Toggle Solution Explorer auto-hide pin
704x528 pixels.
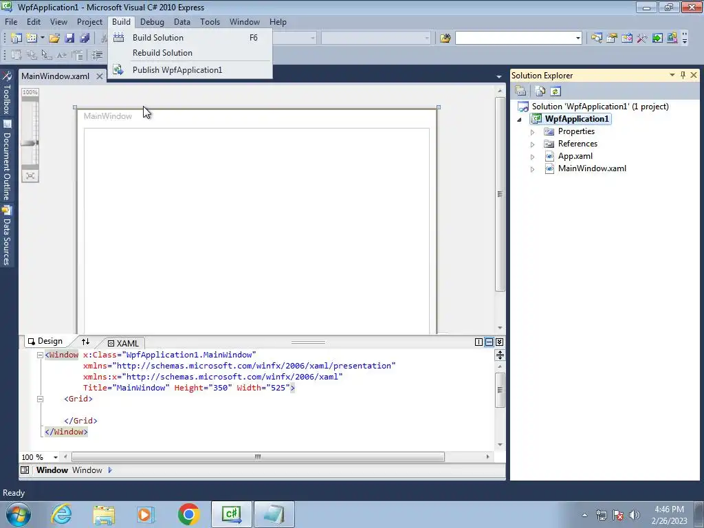tap(683, 75)
